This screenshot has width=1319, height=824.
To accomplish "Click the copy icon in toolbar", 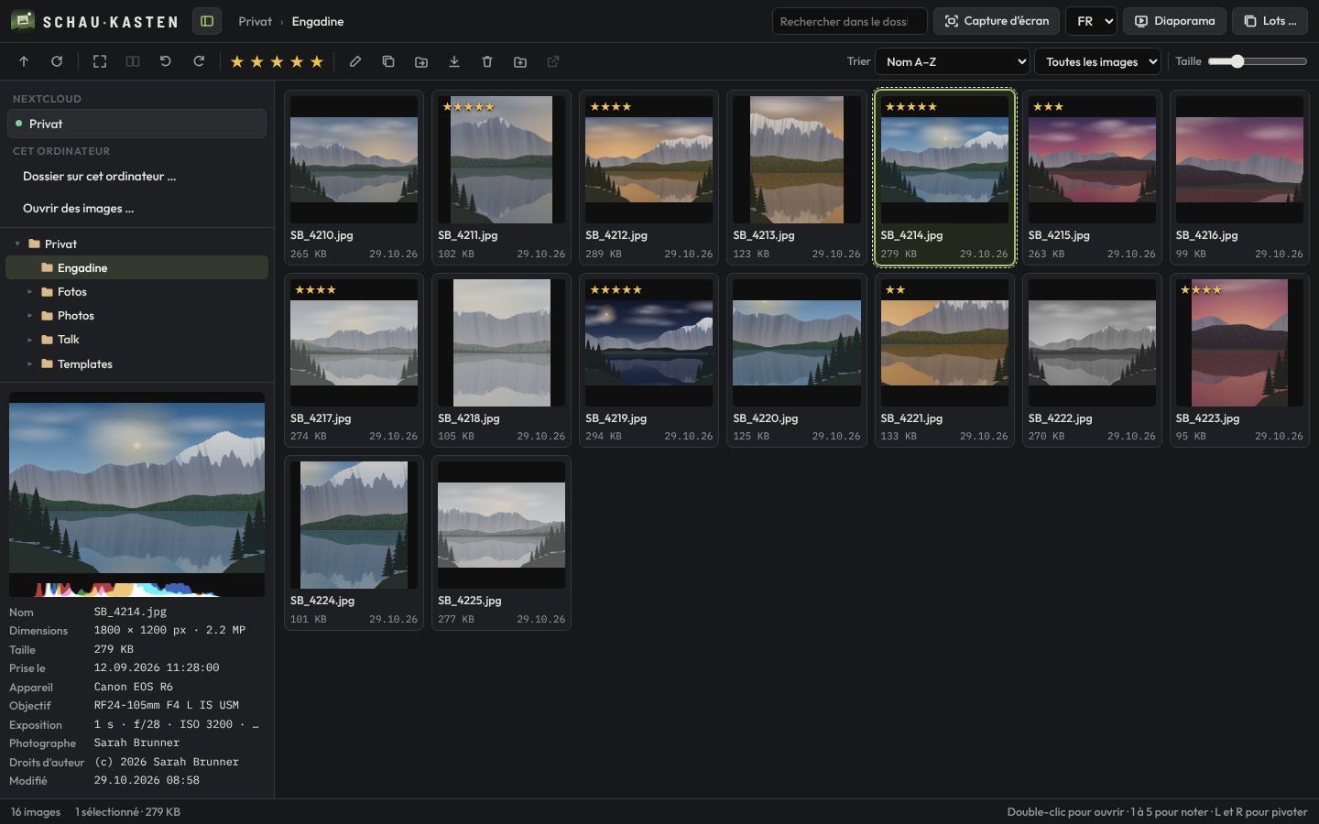I will point(388,61).
